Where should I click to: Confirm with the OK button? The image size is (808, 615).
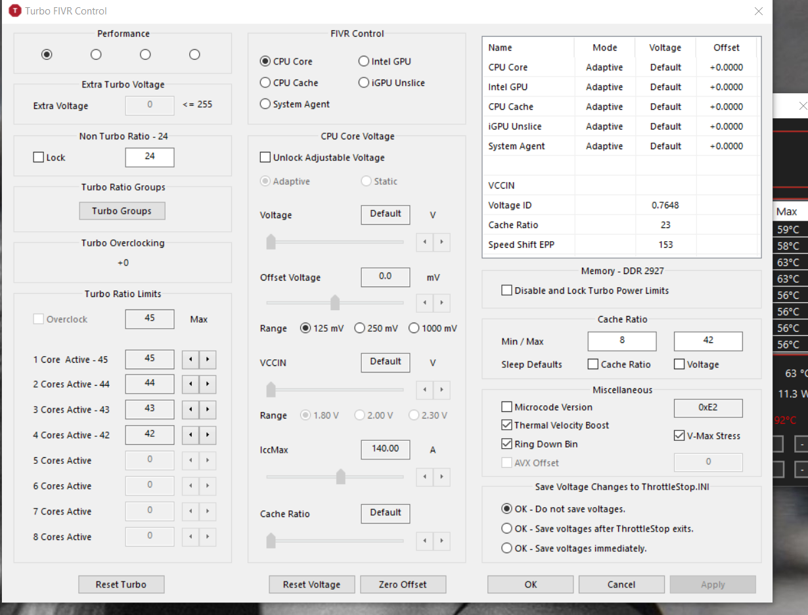tap(530, 584)
